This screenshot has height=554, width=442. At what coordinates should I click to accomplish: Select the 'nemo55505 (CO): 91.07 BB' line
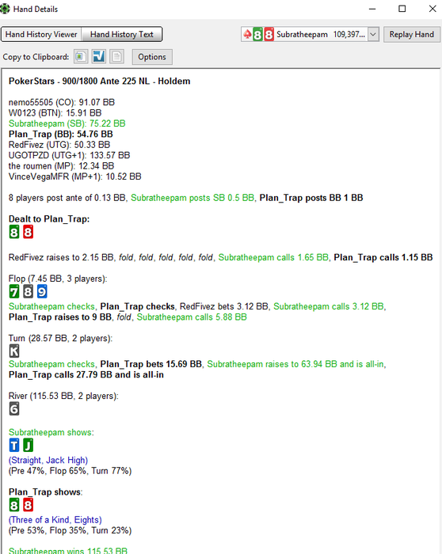pos(62,102)
